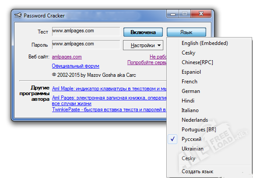Open the amlpages.com website link
253x178 pixels.
coord(67,57)
